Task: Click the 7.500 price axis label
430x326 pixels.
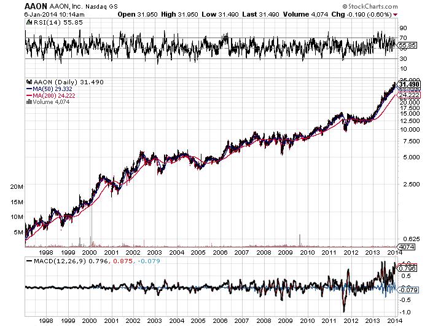Action: click(411, 141)
